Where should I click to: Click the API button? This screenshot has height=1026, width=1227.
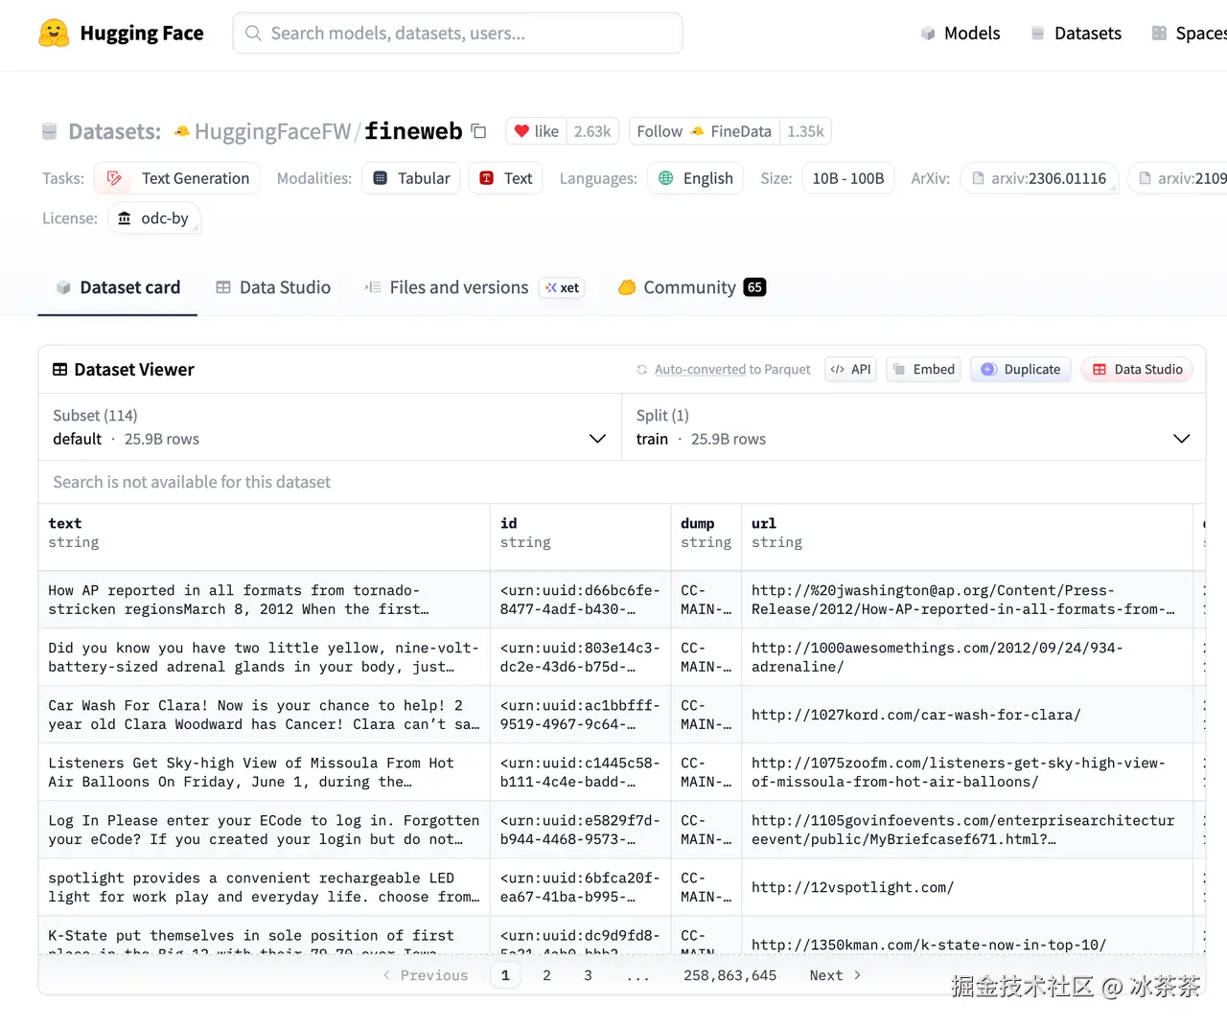tap(851, 370)
